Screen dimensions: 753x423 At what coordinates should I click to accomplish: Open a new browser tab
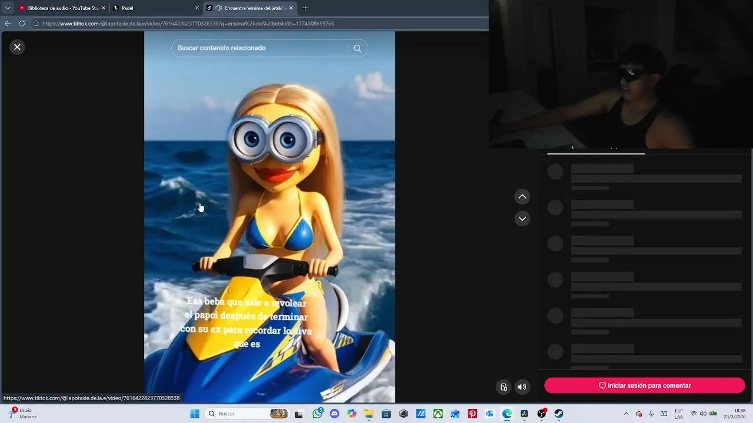coord(305,8)
